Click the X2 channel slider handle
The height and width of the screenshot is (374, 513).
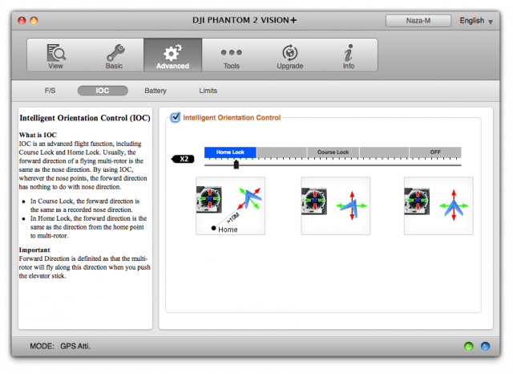pos(236,164)
